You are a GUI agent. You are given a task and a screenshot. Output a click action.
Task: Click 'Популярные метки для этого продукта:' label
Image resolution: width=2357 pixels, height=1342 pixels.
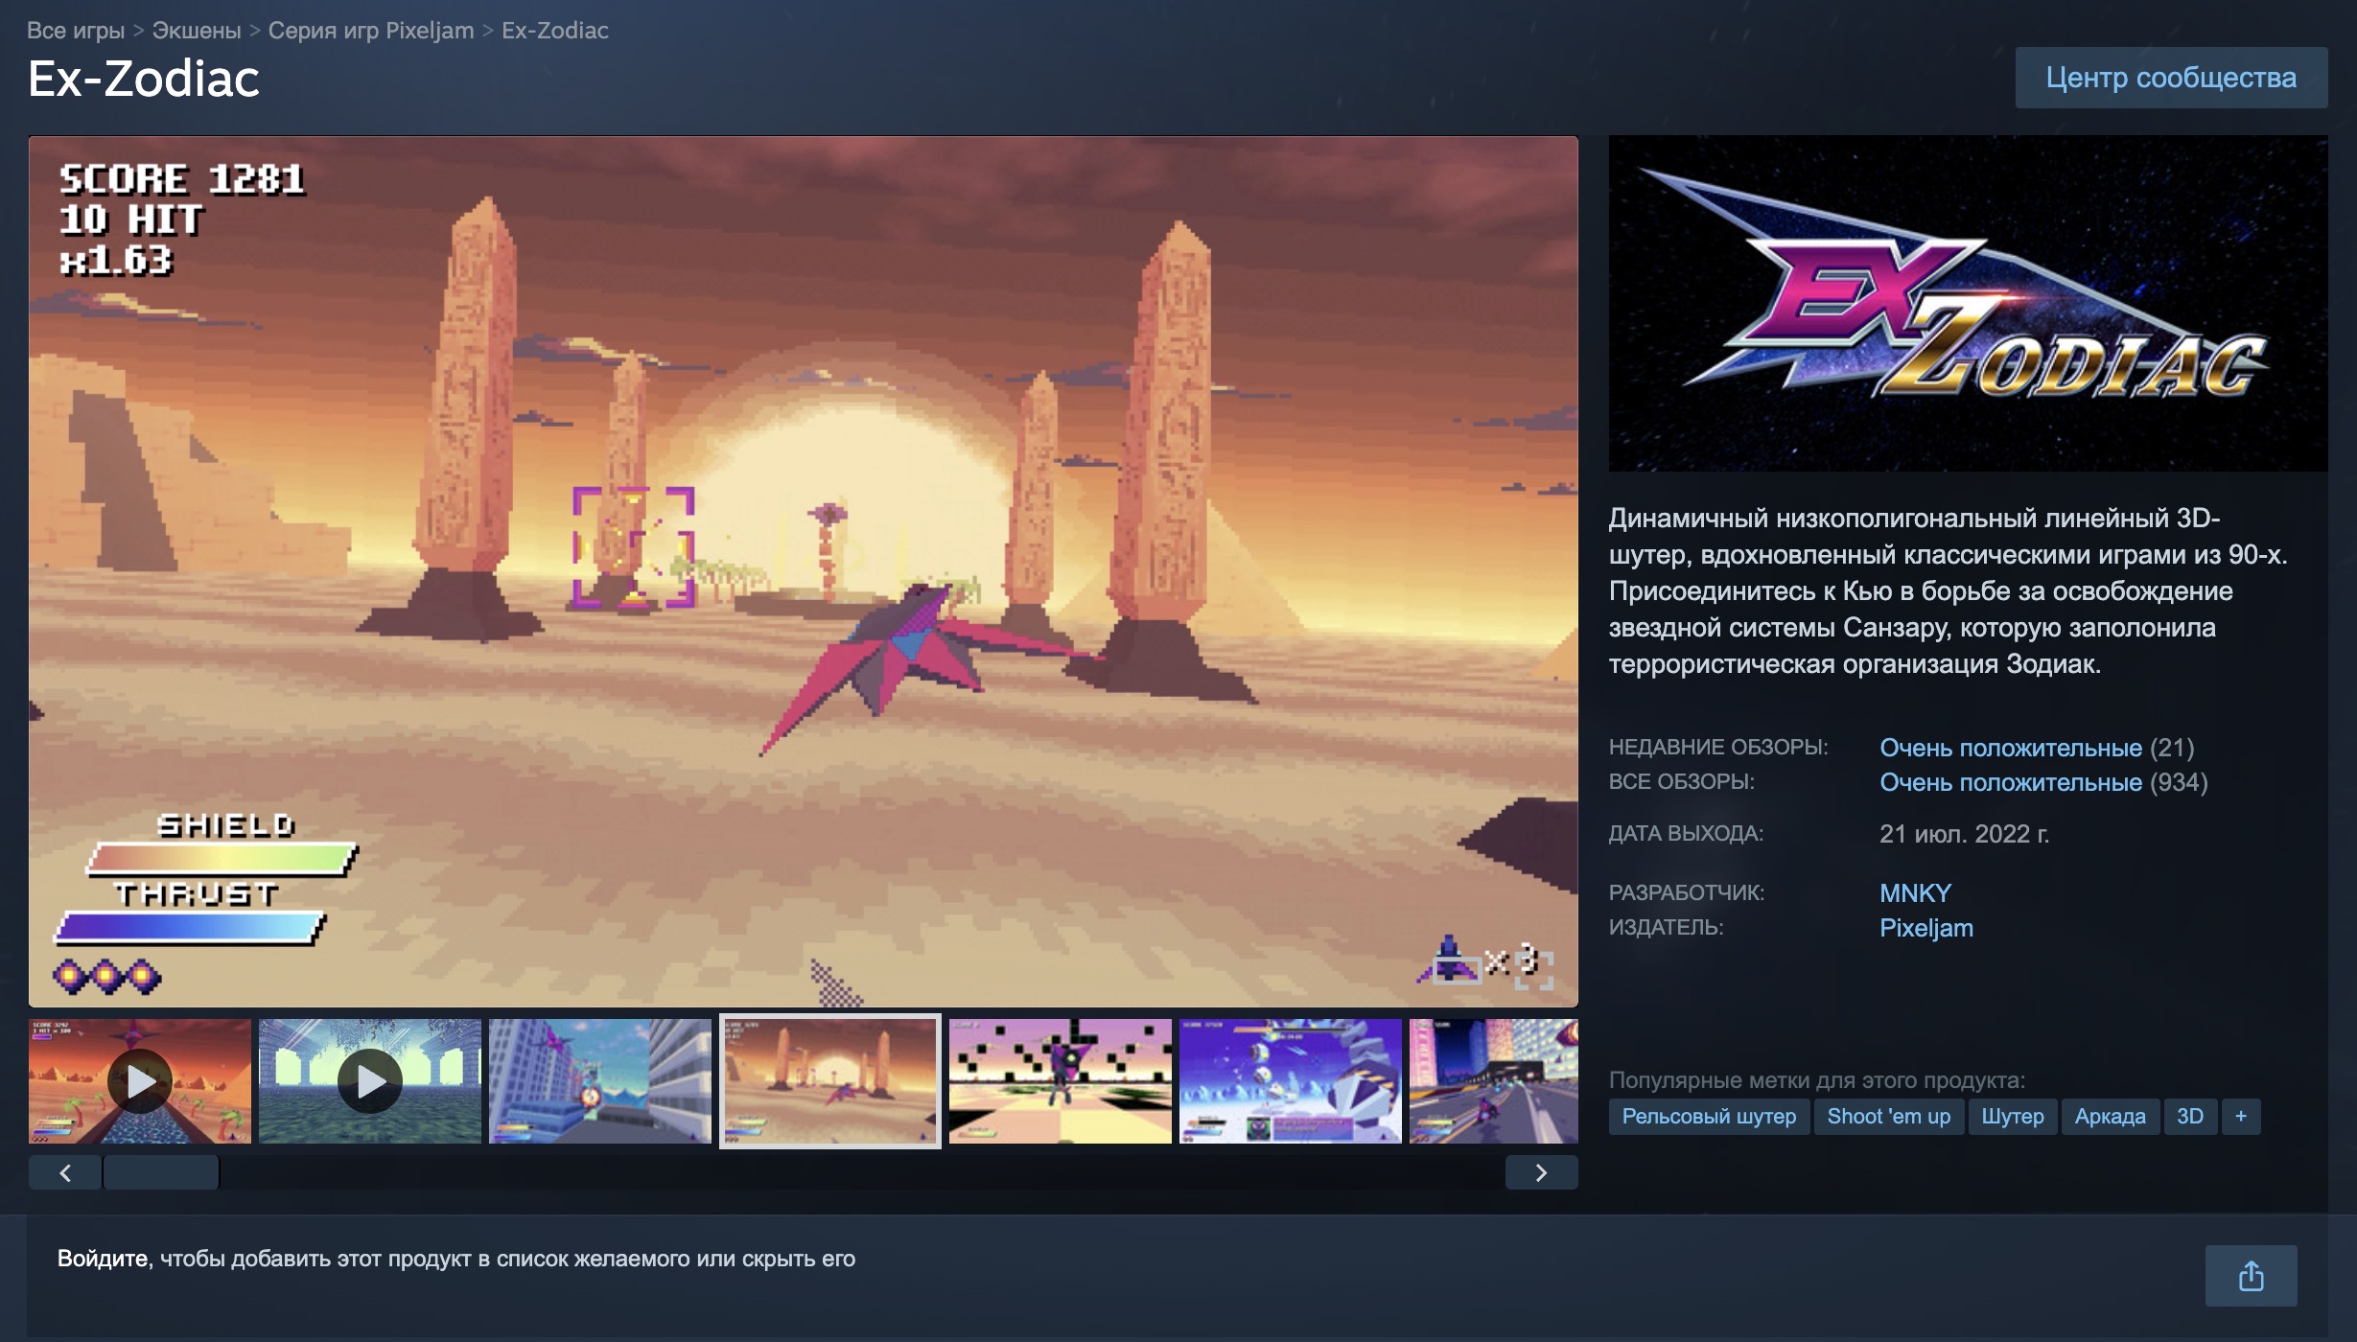[1817, 1080]
